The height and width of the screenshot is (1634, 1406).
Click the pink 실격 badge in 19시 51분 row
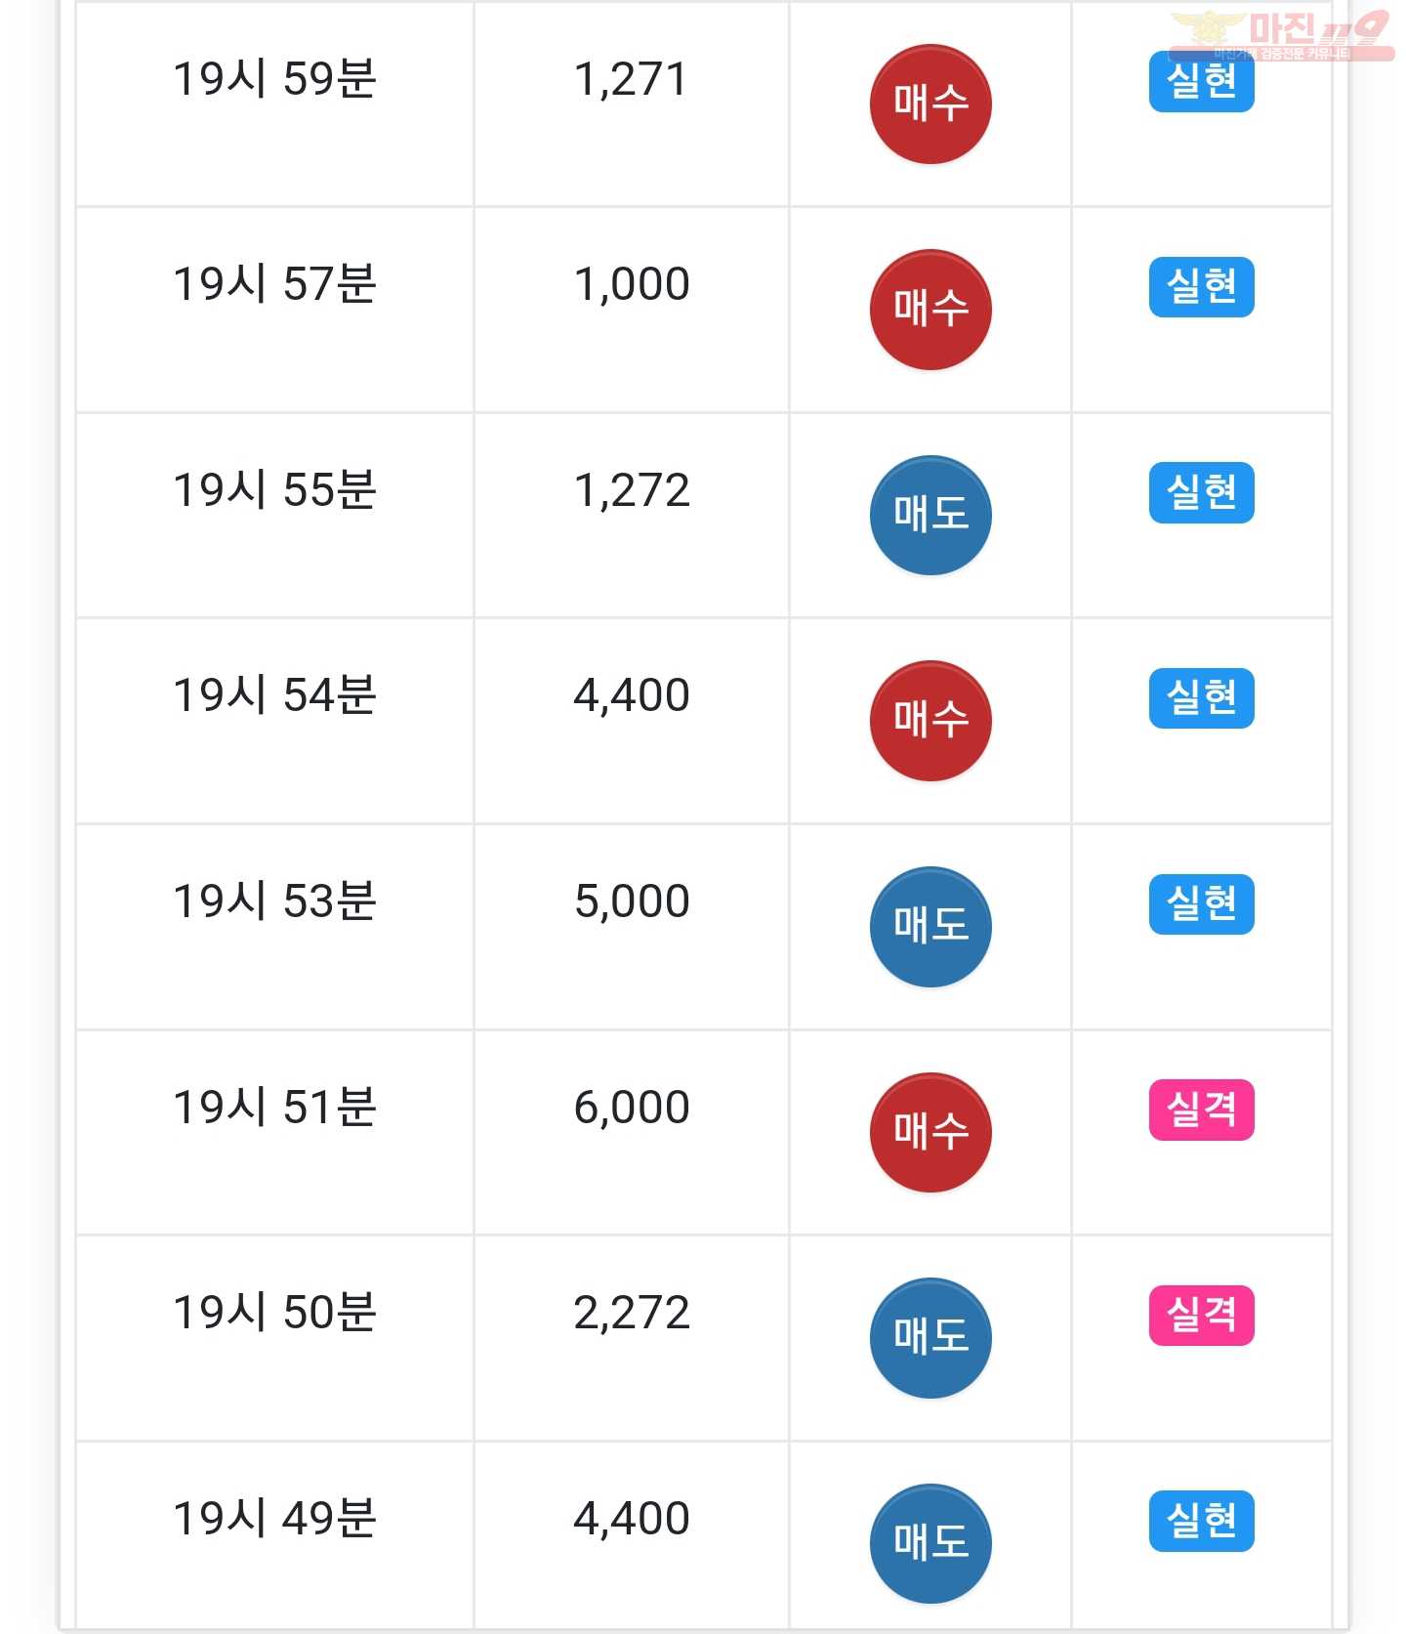click(x=1201, y=1110)
